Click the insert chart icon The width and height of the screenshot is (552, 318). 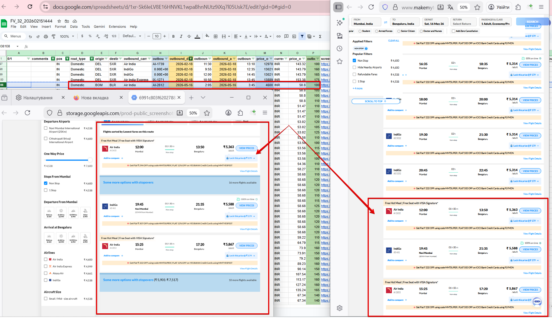pyautogui.click(x=294, y=36)
